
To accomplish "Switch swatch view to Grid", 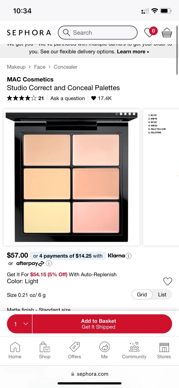I will click(142, 295).
